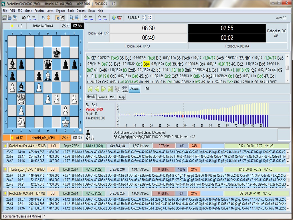Zoom out with the minus magnifier icon
Image resolution: width=293 pixels, height=220 pixels.
(77, 17)
